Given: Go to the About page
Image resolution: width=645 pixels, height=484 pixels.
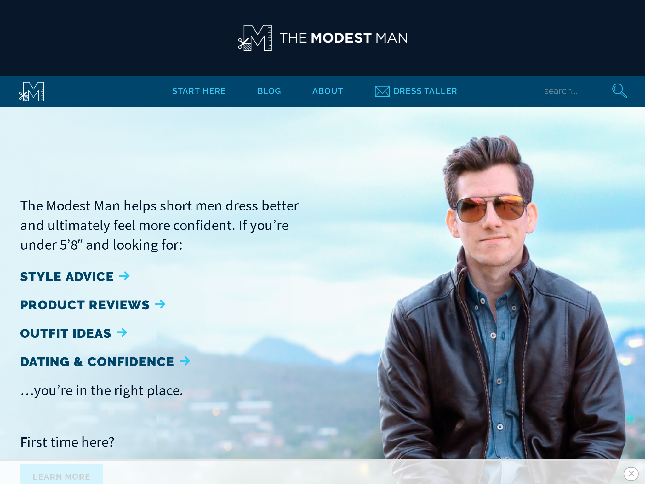Looking at the screenshot, I should [x=328, y=91].
